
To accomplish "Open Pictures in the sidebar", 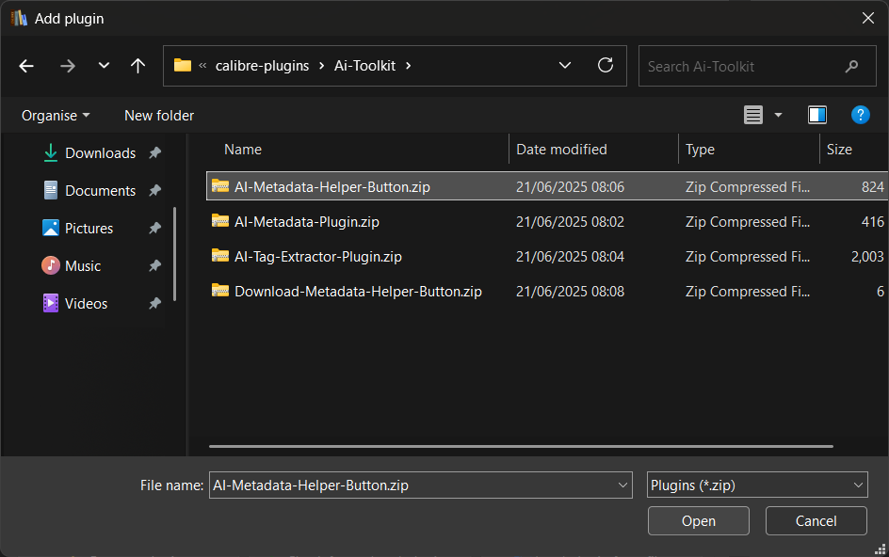I will (89, 229).
